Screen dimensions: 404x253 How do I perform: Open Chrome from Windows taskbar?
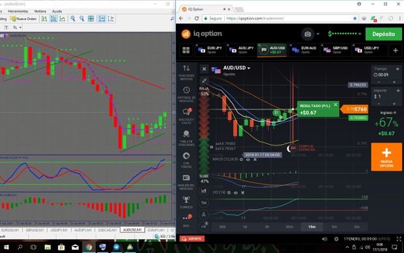coord(89,247)
